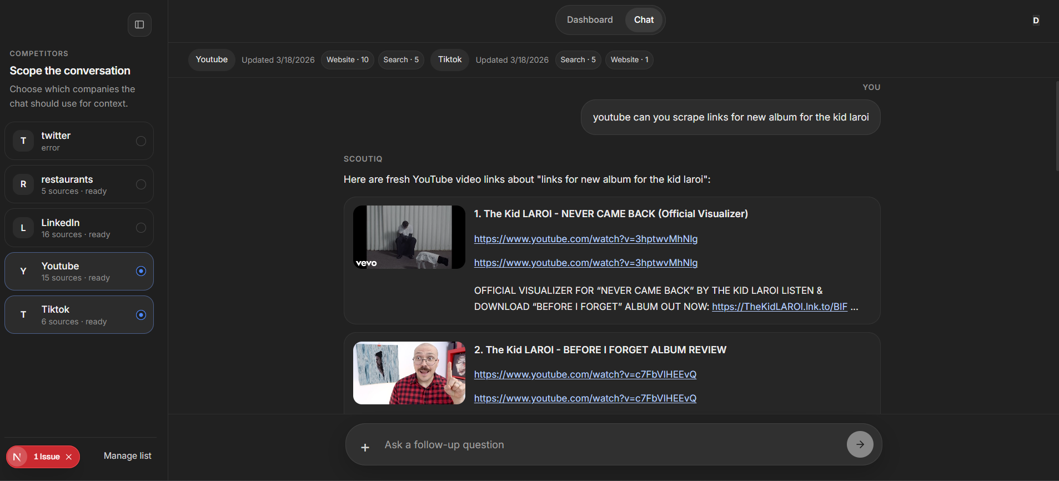Open the red N issue indicator
Screen dimensions: 1059x481
click(x=17, y=457)
